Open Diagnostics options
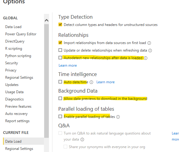 click(15, 99)
